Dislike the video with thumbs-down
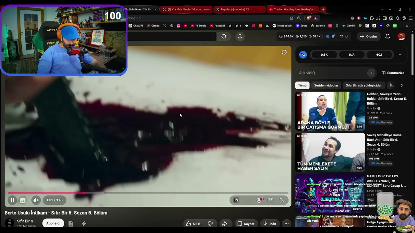This screenshot has height=233, width=415. [x=210, y=224]
